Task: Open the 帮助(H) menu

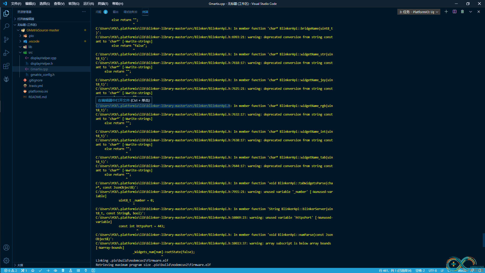Action: click(x=118, y=4)
